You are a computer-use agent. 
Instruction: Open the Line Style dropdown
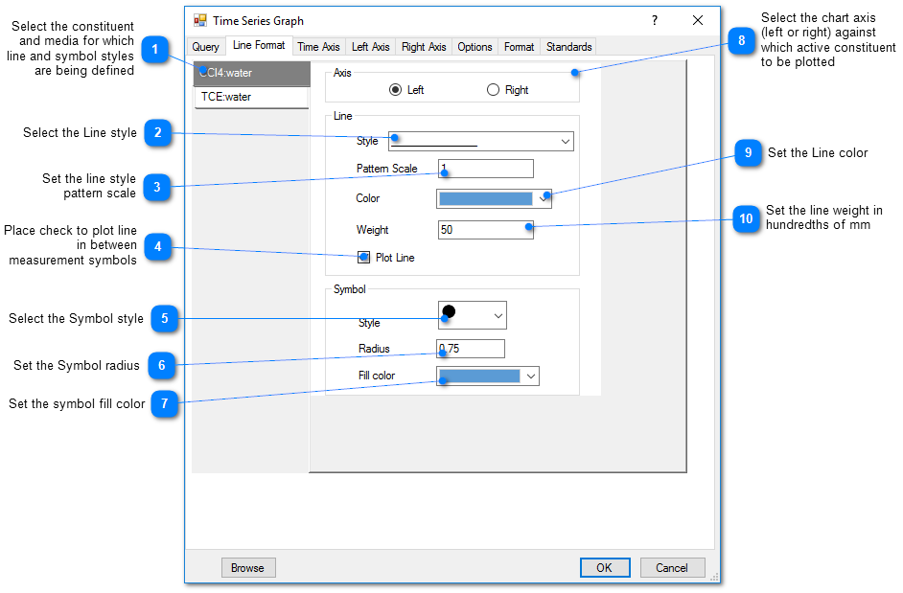(564, 142)
